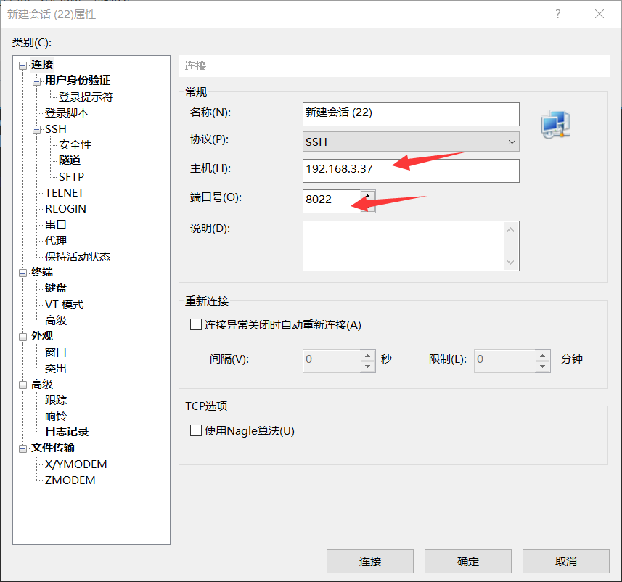Image resolution: width=622 pixels, height=582 pixels.
Task: Select 窗口 tree item
Action: tap(56, 352)
